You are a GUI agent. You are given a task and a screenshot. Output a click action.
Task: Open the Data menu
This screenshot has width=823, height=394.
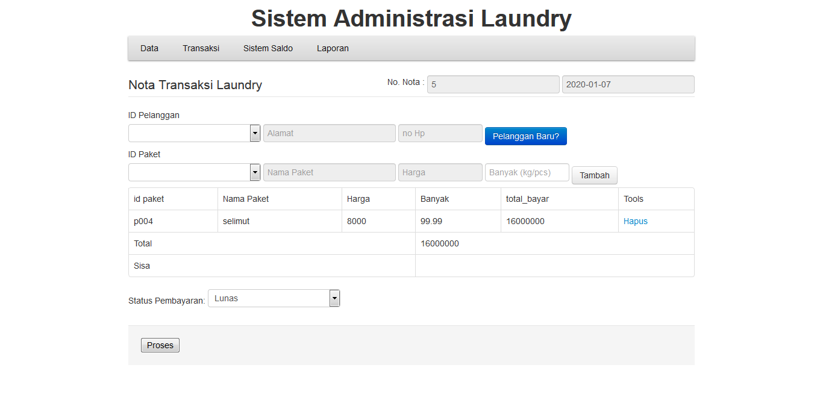149,48
